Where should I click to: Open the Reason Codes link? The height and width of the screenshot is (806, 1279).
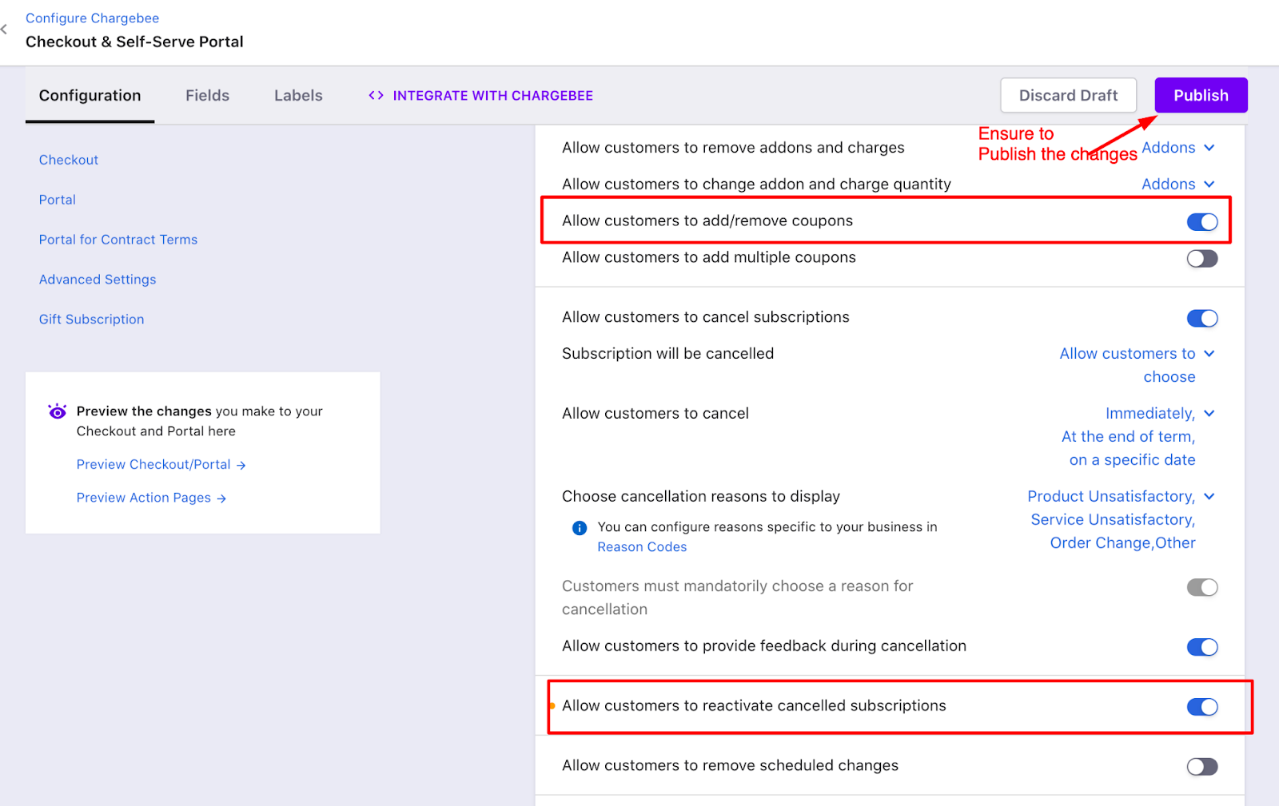641,546
